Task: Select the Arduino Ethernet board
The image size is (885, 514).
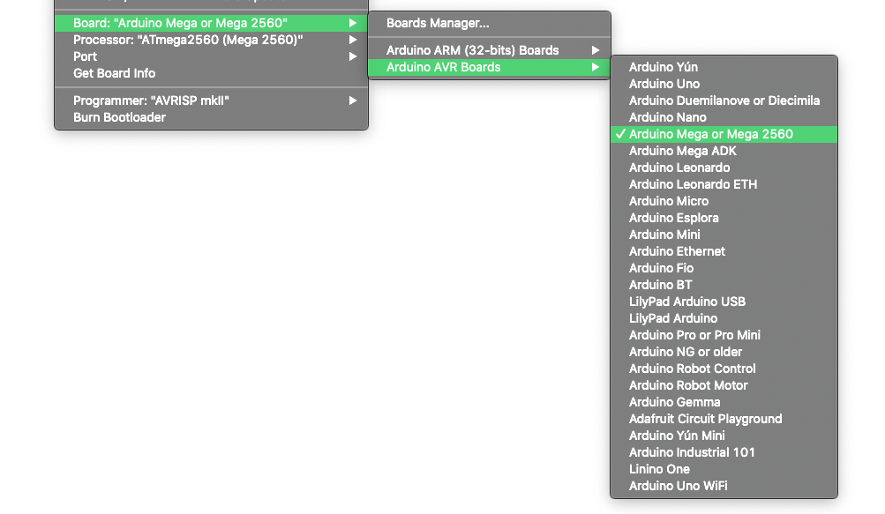Action: (724, 251)
